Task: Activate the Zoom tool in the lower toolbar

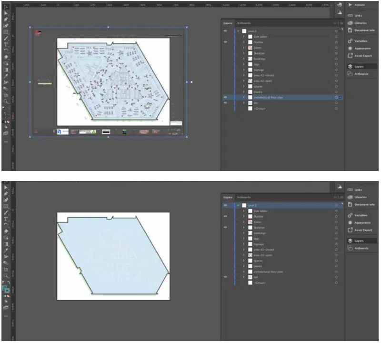Action: point(6,276)
